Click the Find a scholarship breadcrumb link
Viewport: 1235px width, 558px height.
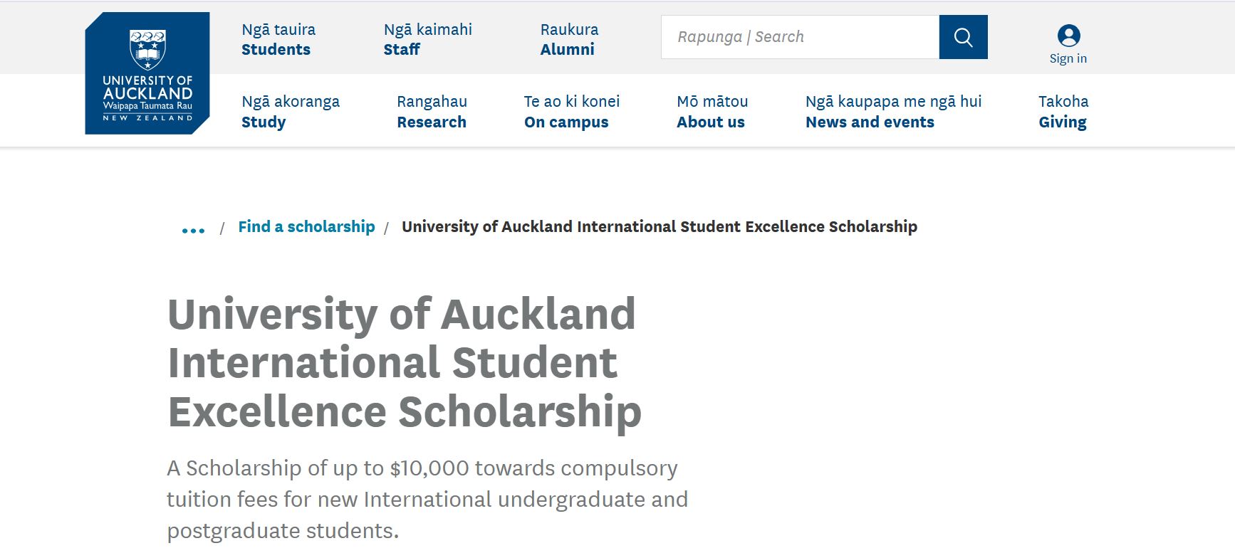pos(306,226)
